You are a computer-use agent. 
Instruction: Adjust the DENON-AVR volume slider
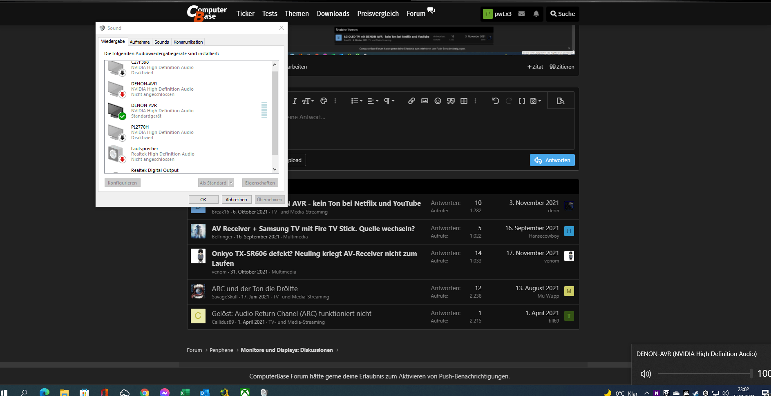705,374
